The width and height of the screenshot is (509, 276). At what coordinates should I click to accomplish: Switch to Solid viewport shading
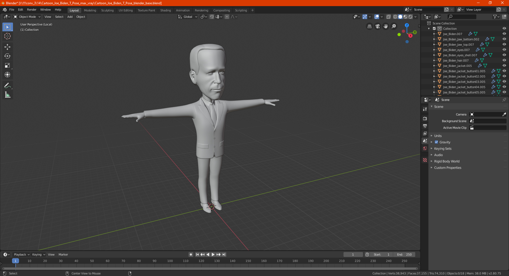click(400, 17)
